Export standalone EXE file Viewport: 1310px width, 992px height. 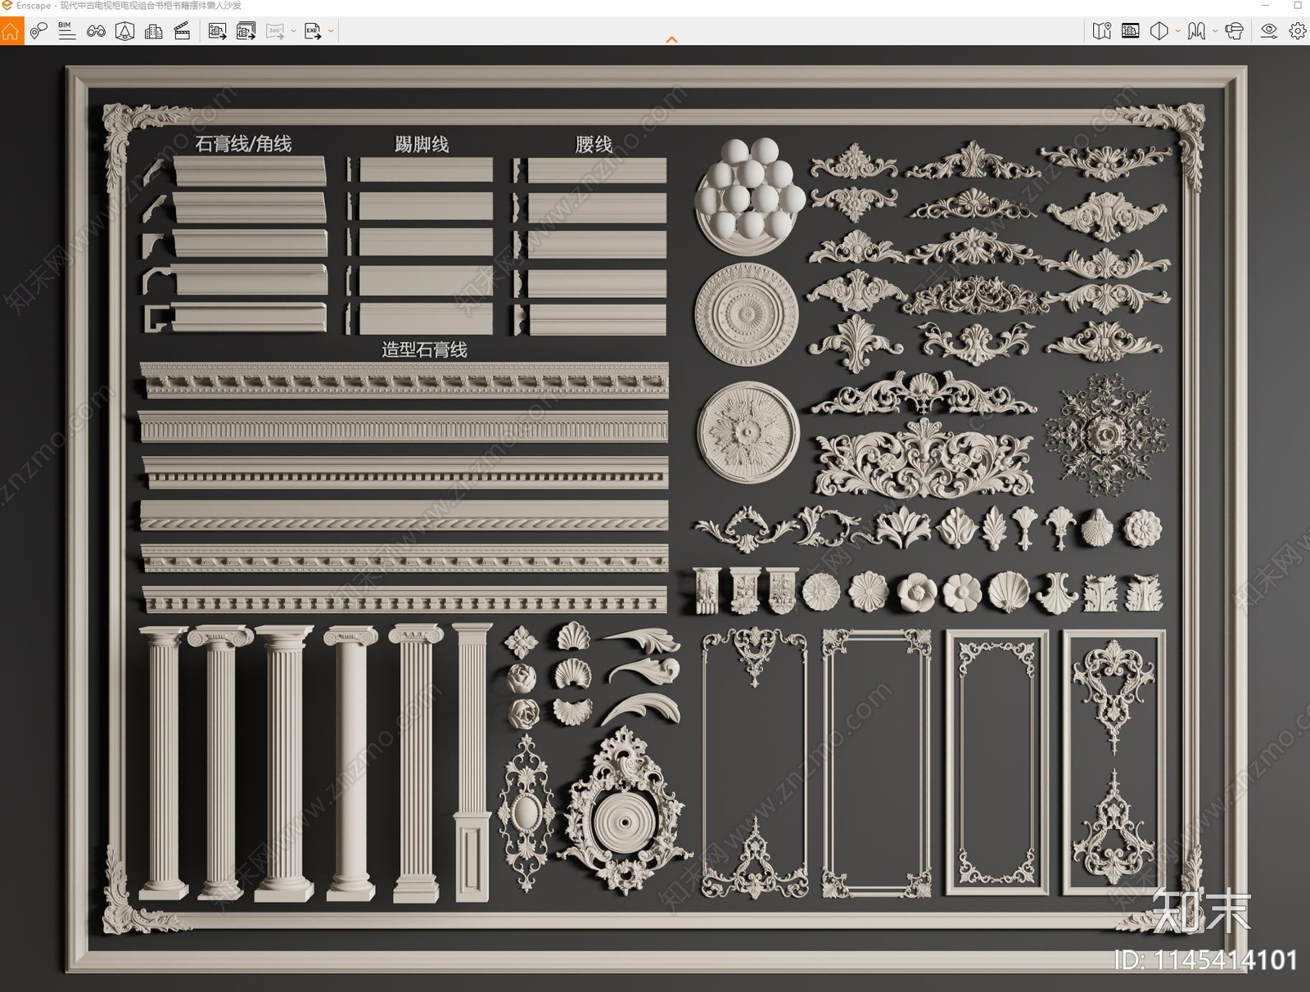point(313,32)
